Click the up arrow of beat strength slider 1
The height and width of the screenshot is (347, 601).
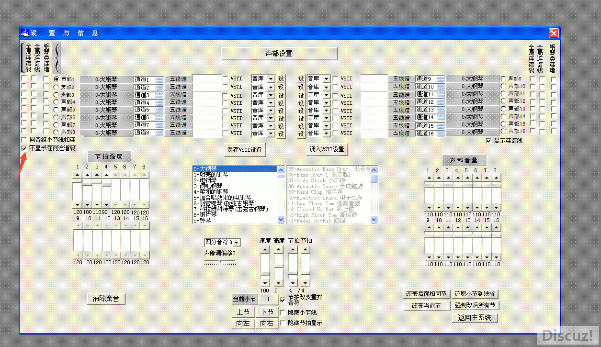(77, 175)
